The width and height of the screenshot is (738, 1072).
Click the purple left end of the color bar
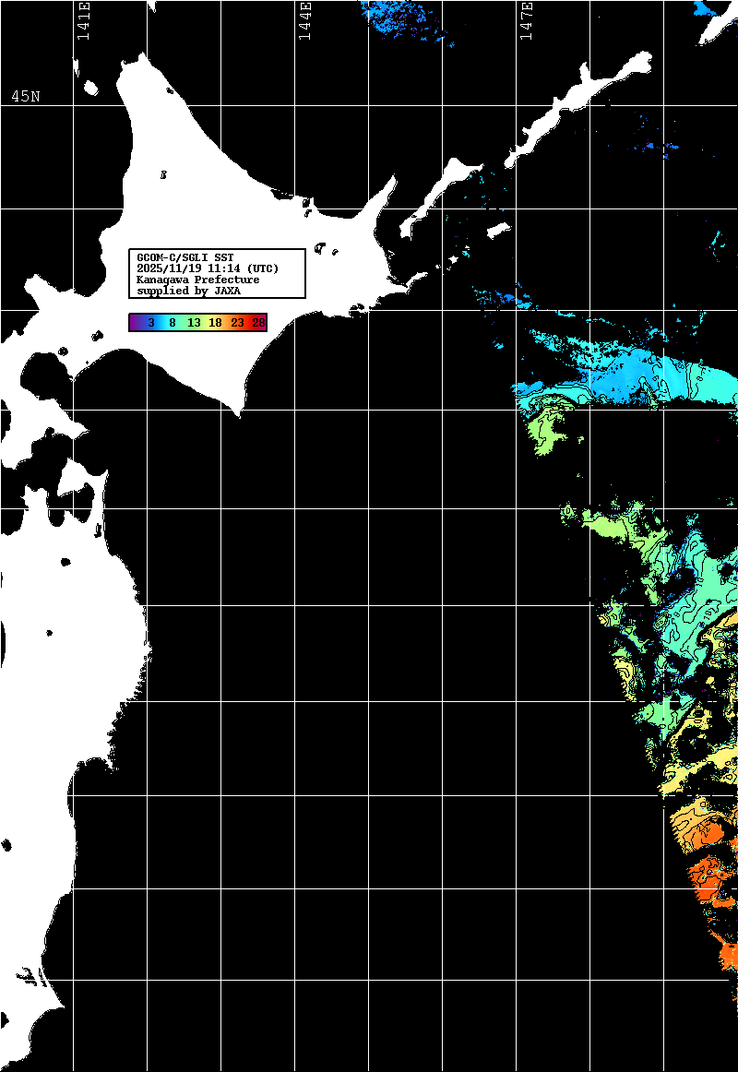135,323
